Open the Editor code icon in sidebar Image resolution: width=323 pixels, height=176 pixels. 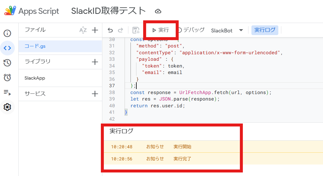pyautogui.click(x=7, y=48)
